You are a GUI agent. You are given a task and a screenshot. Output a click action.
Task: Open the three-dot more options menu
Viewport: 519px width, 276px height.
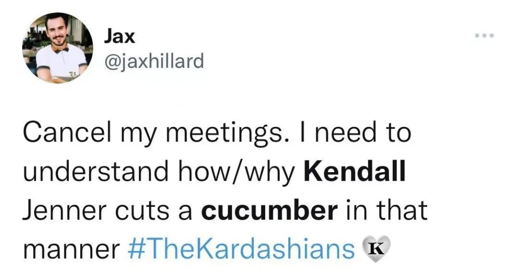point(484,35)
